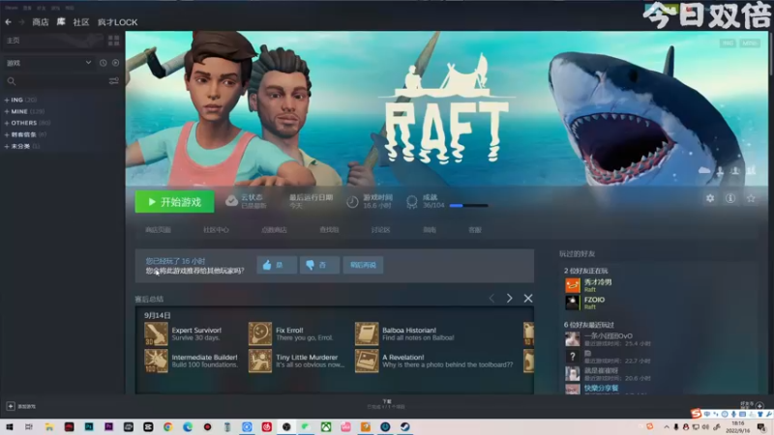Screen dimensions: 774x435
Task: Click the Tiny Little Murderer achievement icon
Action: [x=260, y=361]
